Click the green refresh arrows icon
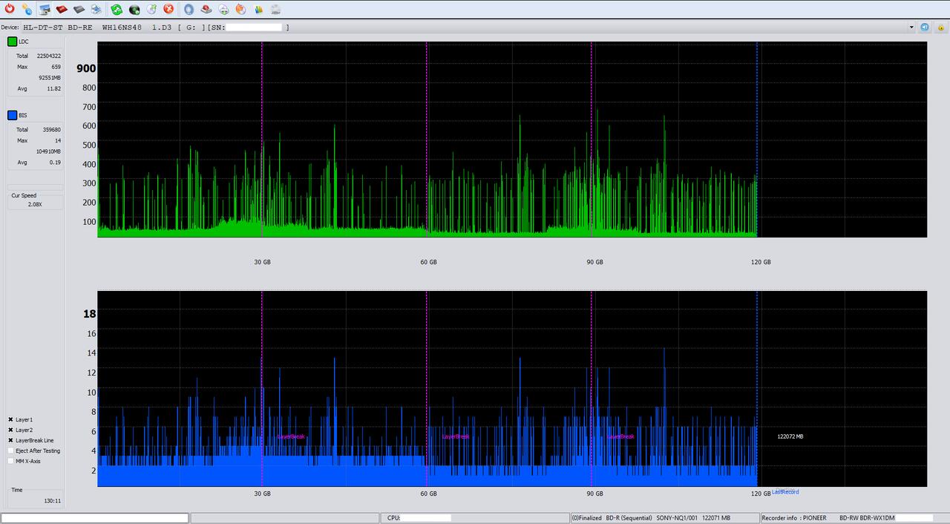Screen dimensions: 950x524 click(117, 9)
